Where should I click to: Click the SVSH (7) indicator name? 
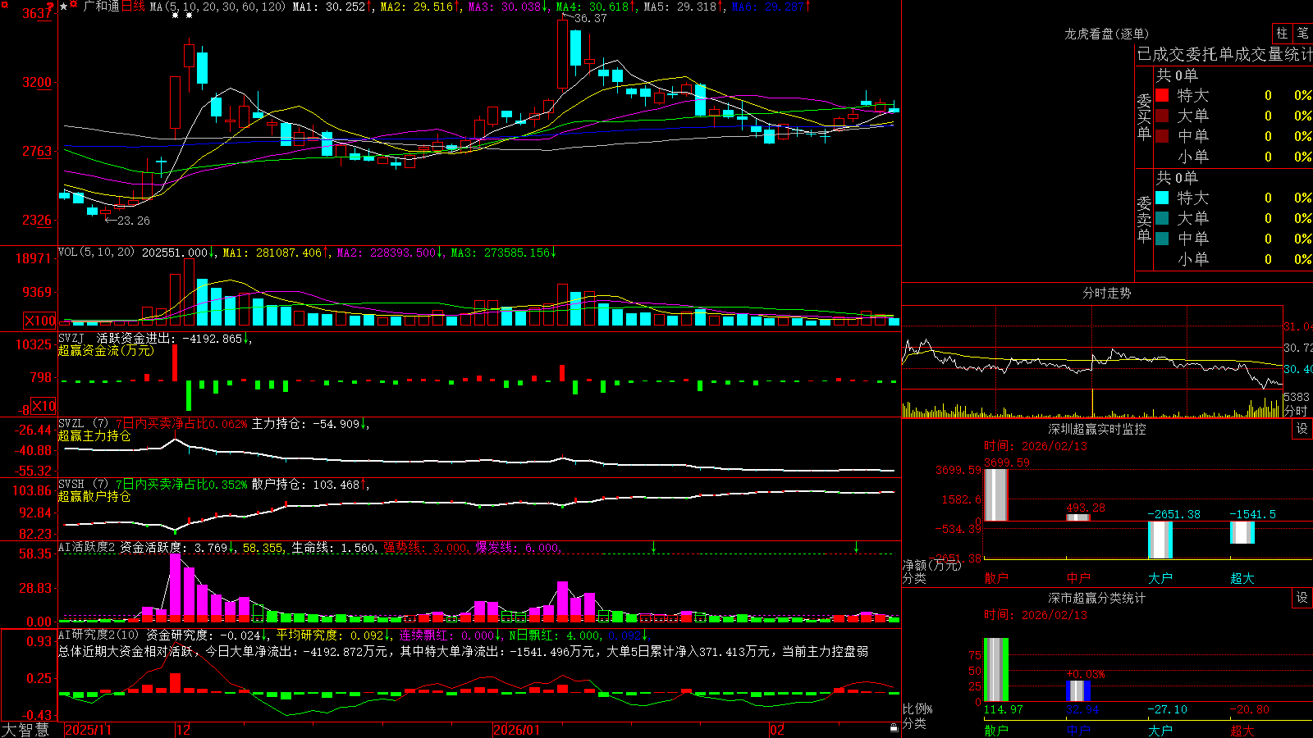point(83,485)
